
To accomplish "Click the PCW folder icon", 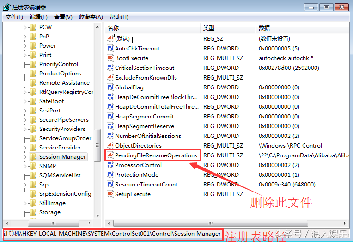I will point(33,27).
